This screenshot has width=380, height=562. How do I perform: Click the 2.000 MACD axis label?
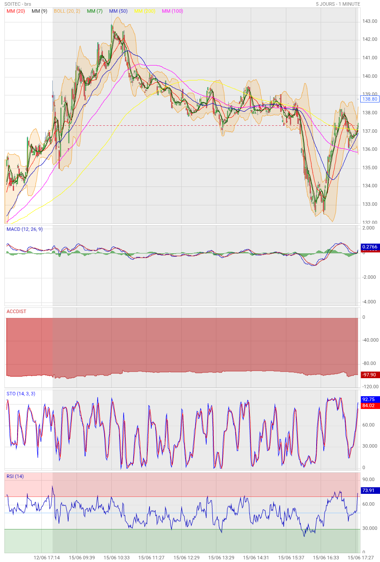click(x=369, y=228)
